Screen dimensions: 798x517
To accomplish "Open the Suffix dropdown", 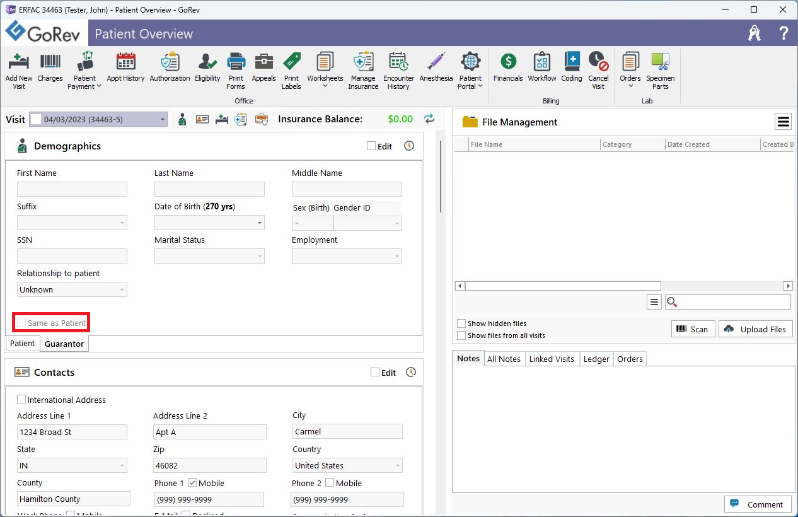I will [122, 223].
